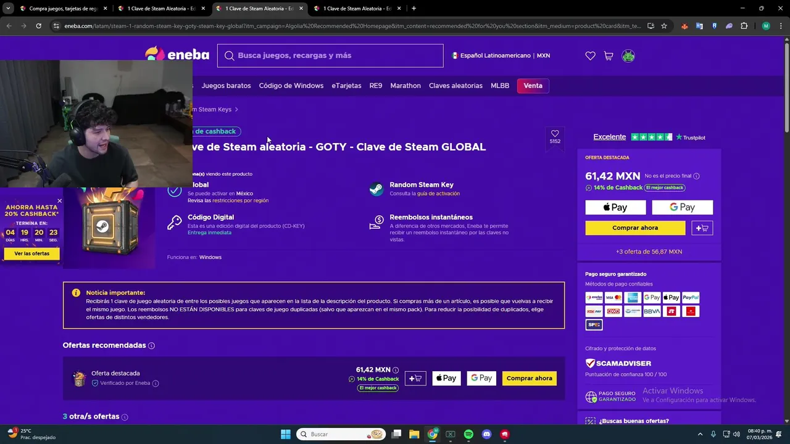790x444 pixels.
Task: Open 'eTarjetas' nav item
Action: (x=346, y=86)
